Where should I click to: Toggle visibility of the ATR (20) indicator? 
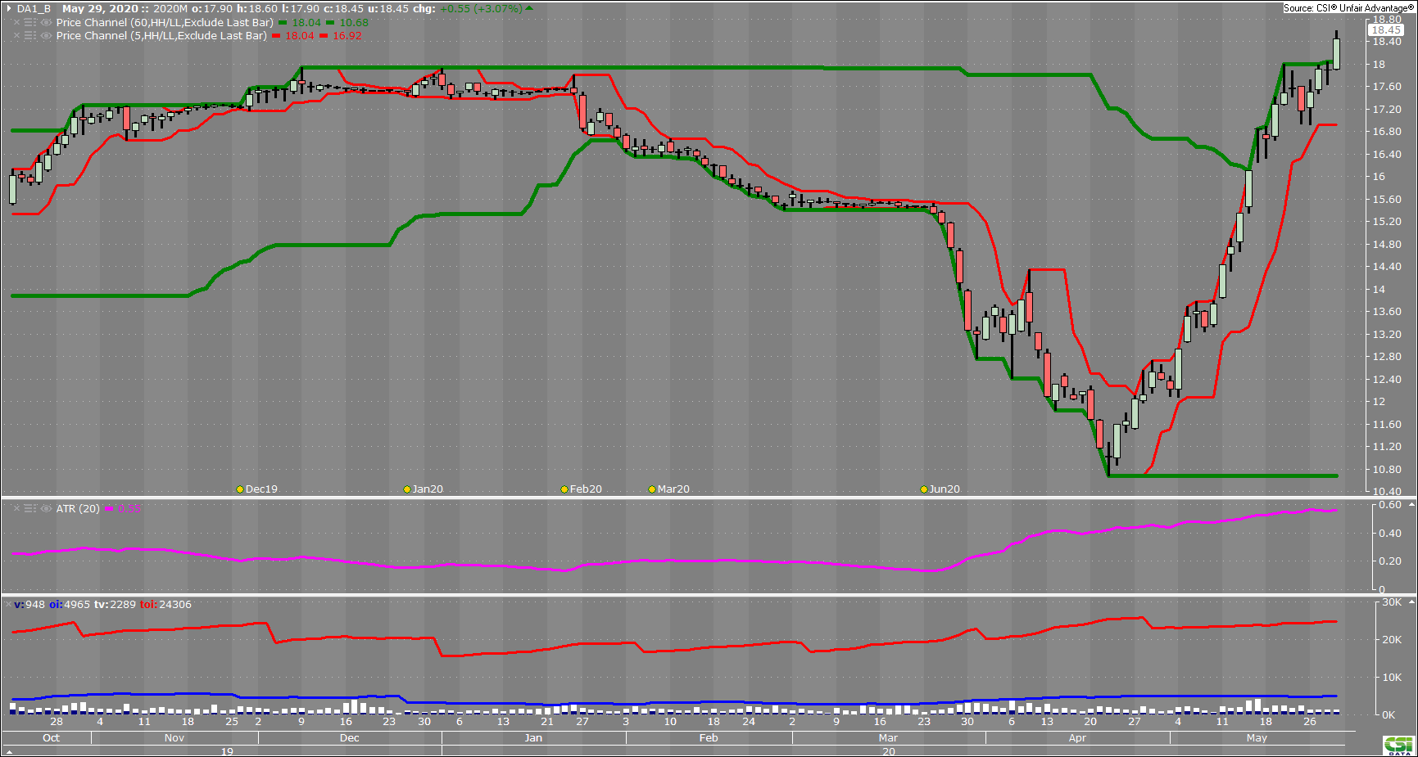46,509
